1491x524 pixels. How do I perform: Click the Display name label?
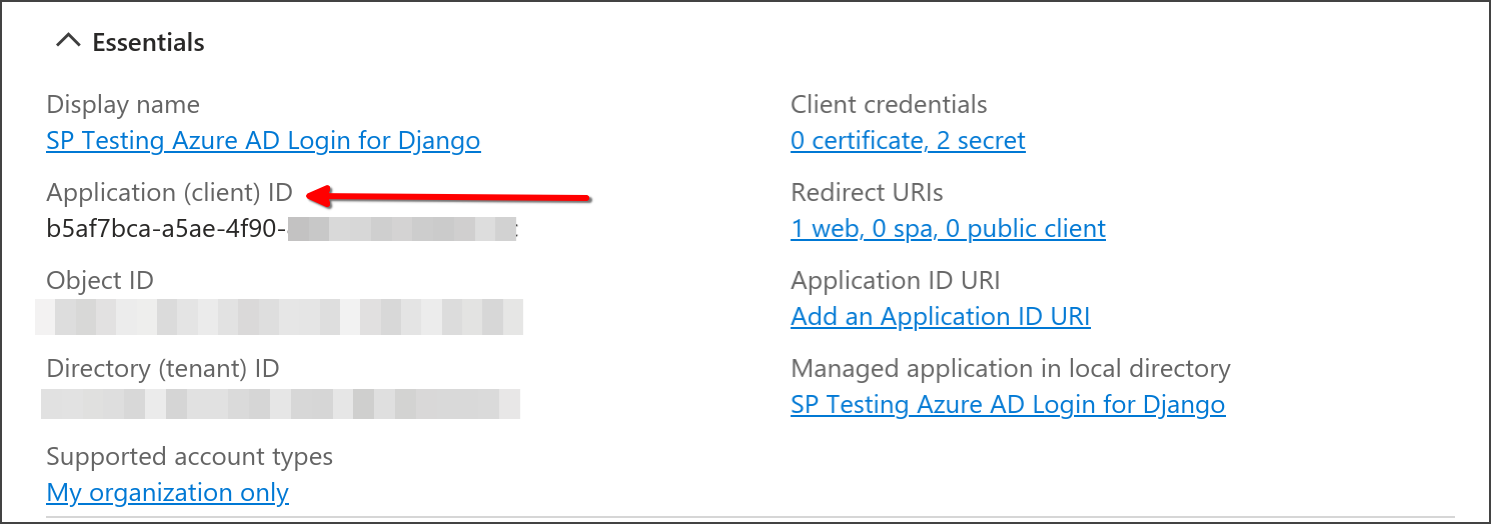pyautogui.click(x=123, y=104)
